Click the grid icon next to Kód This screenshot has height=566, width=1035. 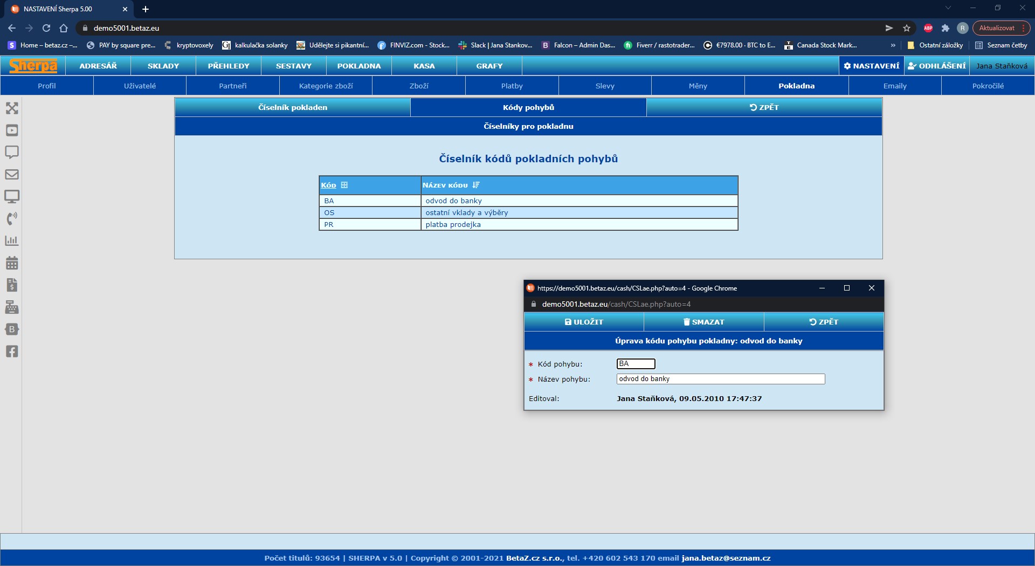click(344, 185)
